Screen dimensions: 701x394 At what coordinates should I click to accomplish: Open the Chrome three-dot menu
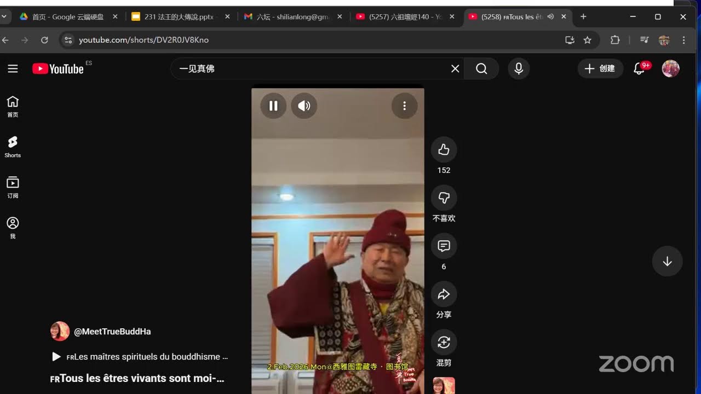[683, 40]
